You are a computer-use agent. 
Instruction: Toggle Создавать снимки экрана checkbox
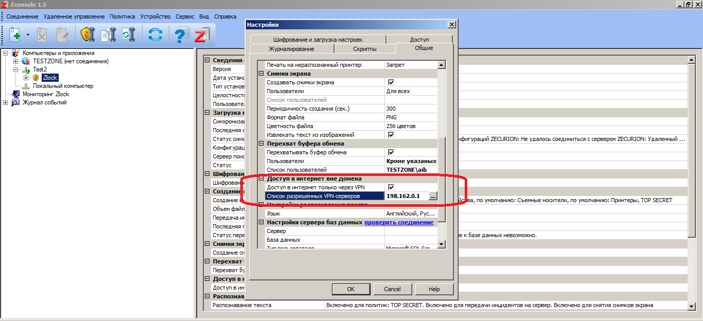(391, 82)
